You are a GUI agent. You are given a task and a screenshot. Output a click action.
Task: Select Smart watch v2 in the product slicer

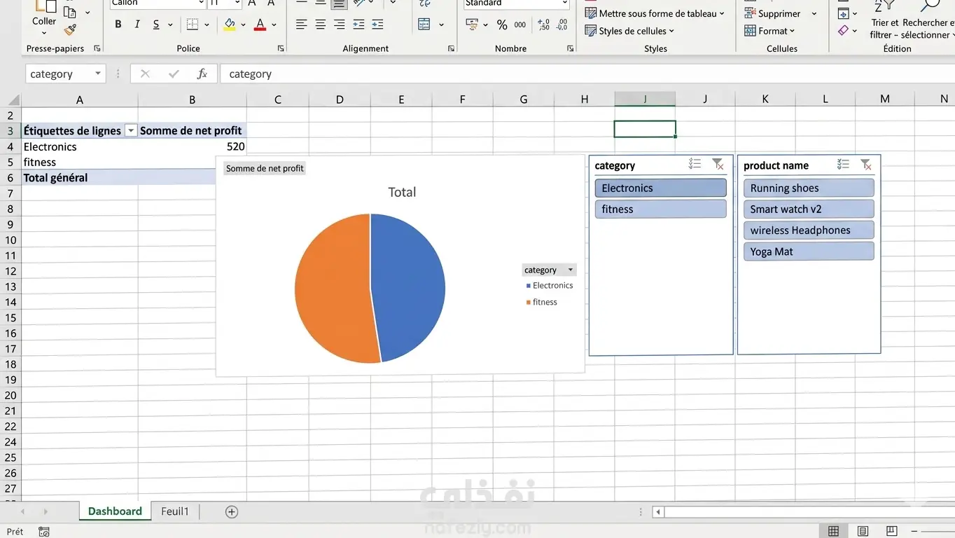809,209
